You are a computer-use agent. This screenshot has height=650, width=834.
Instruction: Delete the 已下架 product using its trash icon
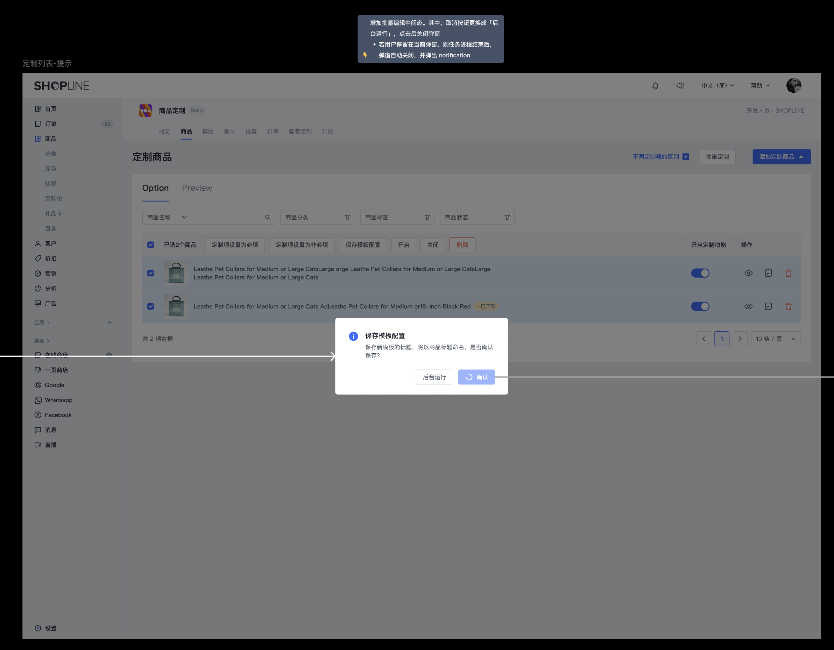click(x=788, y=306)
